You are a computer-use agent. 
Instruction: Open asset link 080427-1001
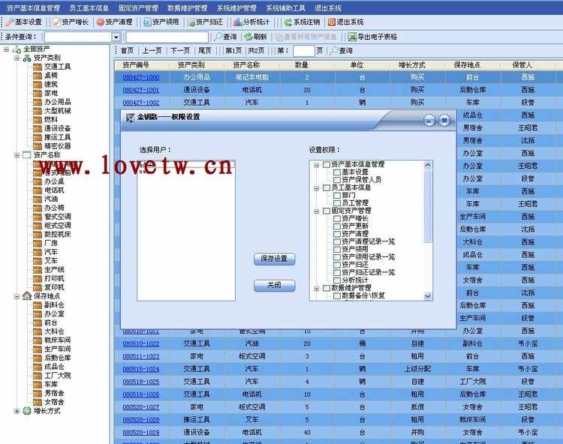tap(141, 90)
